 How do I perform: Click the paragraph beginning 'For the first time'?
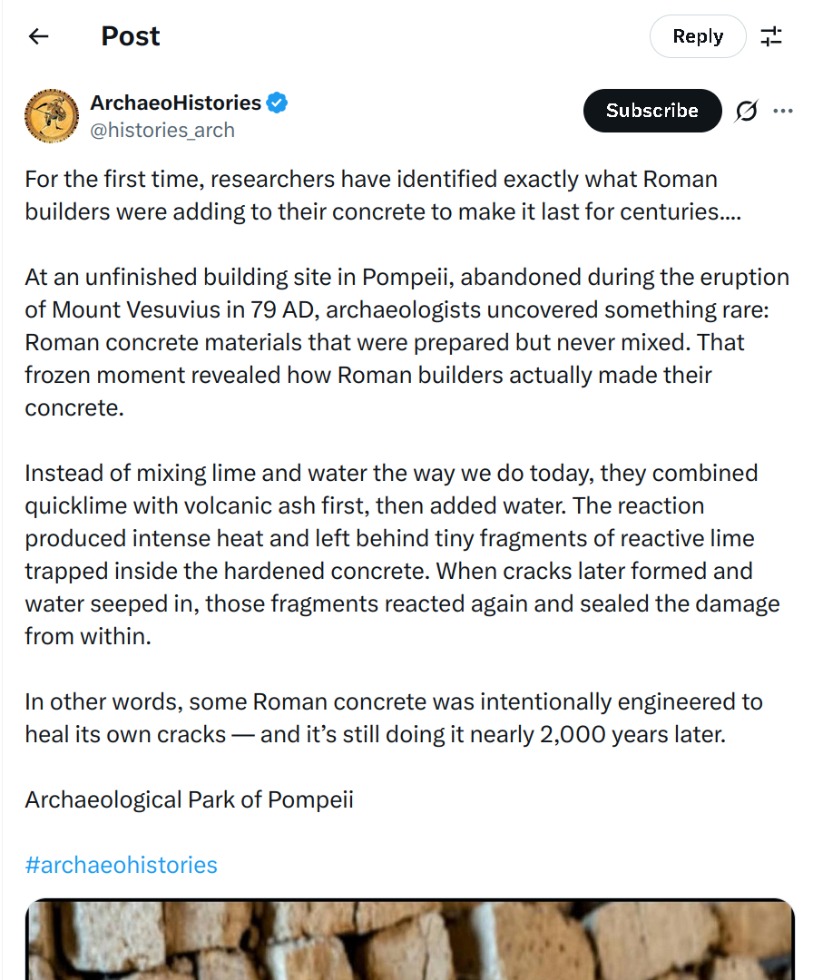[x=383, y=196]
